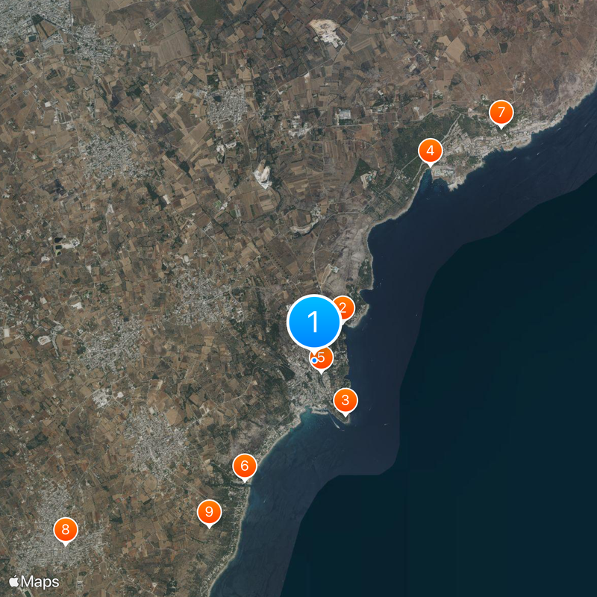Click the Apple icon in the Maps attribution

tap(14, 581)
